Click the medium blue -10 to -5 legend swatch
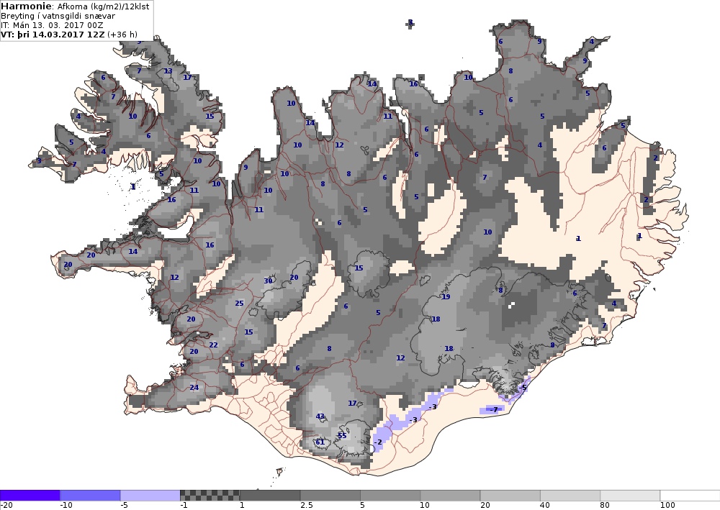Screen dimensions: 720x510 coord(90,496)
